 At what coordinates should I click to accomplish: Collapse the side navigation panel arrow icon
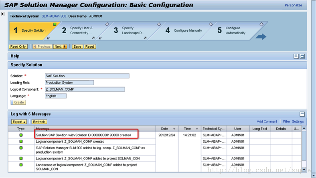[3, 14]
